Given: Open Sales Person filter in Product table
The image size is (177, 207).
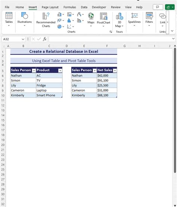Looking at the screenshot, I should point(34,71).
